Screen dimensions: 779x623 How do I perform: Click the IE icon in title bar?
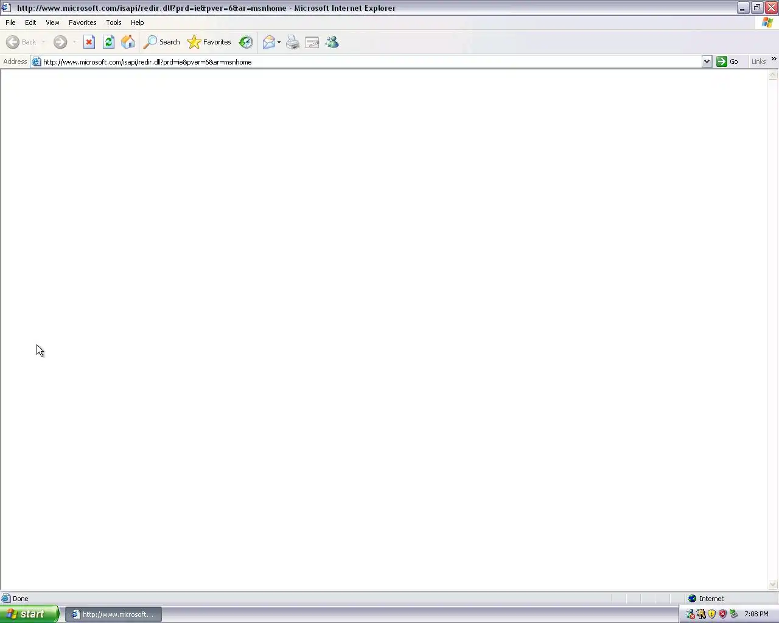pos(5,8)
